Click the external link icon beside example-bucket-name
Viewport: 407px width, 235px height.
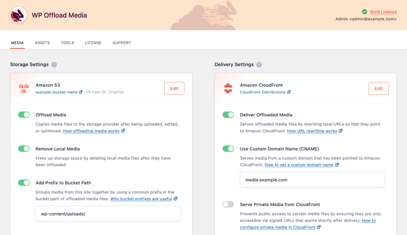point(82,92)
